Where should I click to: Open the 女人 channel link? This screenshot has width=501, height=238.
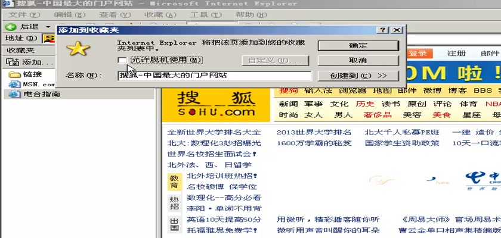(314, 115)
